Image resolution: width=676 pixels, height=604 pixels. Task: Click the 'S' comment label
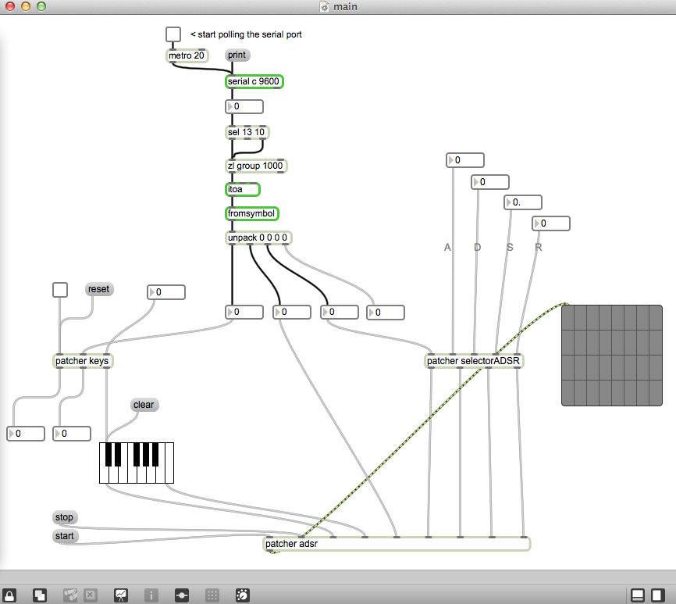coord(510,247)
